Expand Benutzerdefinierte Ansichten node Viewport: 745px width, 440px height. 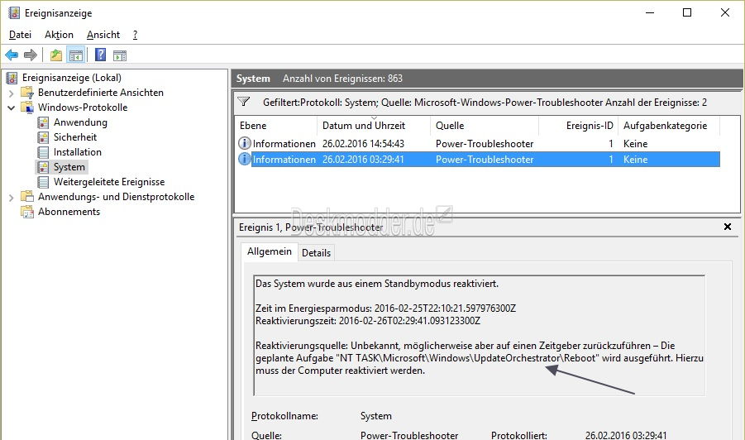[11, 93]
